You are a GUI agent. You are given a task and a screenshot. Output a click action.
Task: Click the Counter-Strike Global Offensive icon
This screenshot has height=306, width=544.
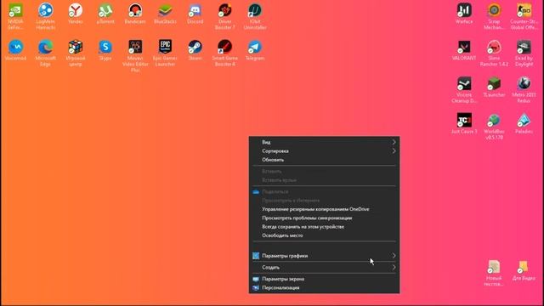(x=524, y=11)
